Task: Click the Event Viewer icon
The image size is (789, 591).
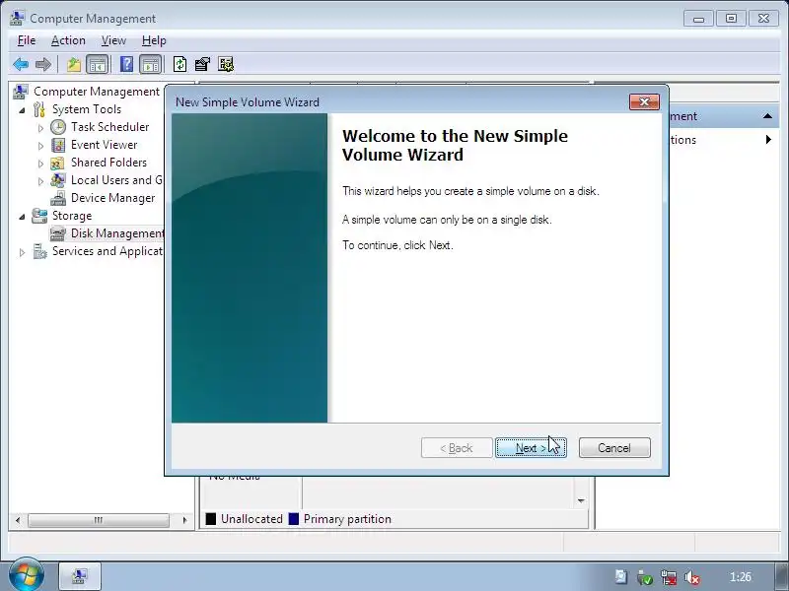Action: [x=58, y=145]
